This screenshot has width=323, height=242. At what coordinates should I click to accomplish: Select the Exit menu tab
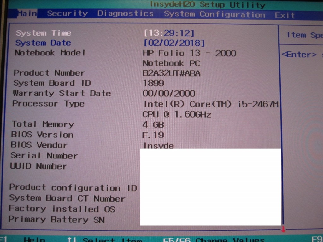point(285,15)
